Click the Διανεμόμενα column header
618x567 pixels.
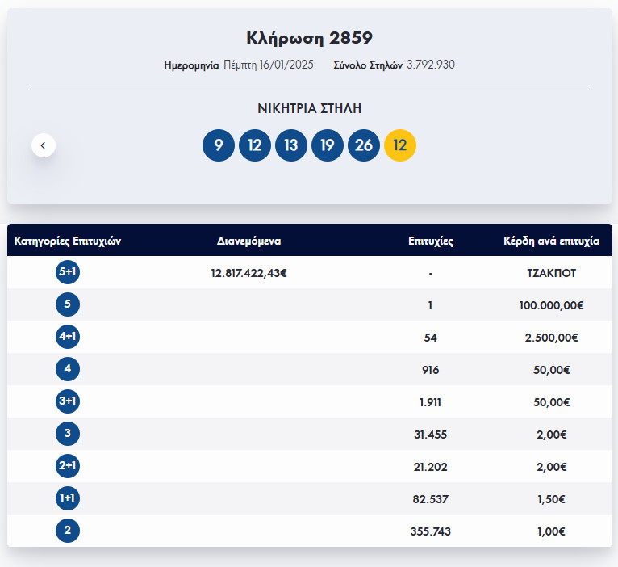tap(248, 241)
